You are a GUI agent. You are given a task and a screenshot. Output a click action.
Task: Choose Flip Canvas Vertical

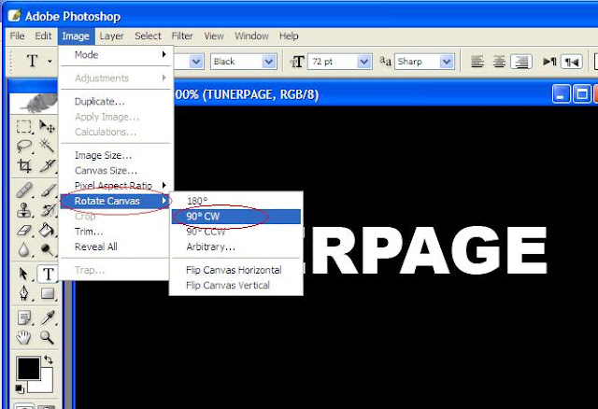pyautogui.click(x=236, y=285)
